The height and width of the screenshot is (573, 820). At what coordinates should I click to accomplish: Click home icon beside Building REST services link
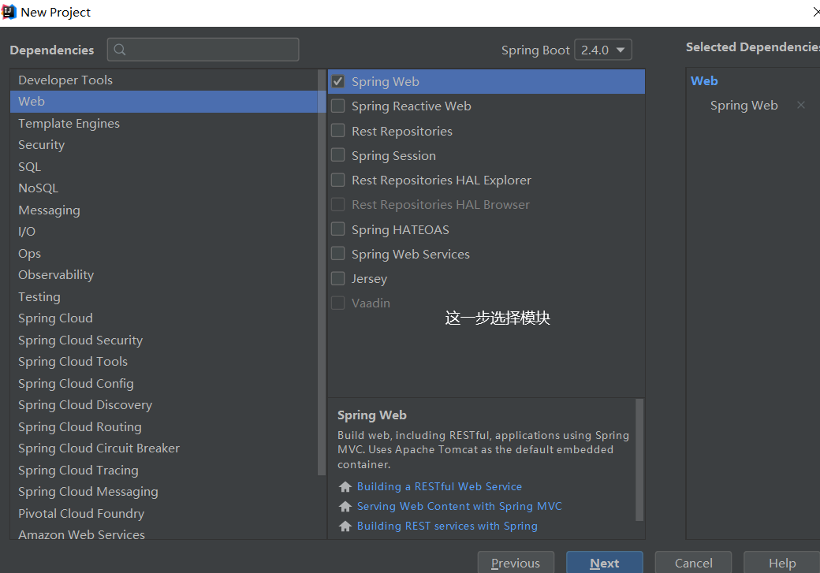coord(345,526)
